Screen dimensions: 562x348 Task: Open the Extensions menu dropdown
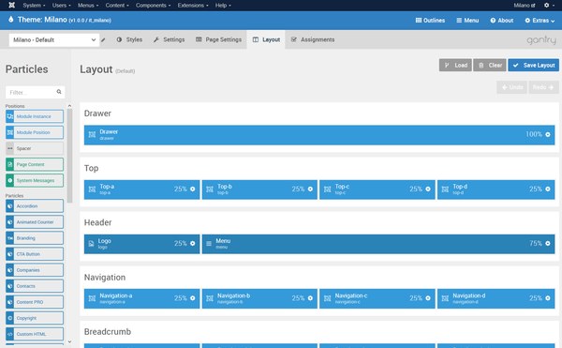point(193,6)
